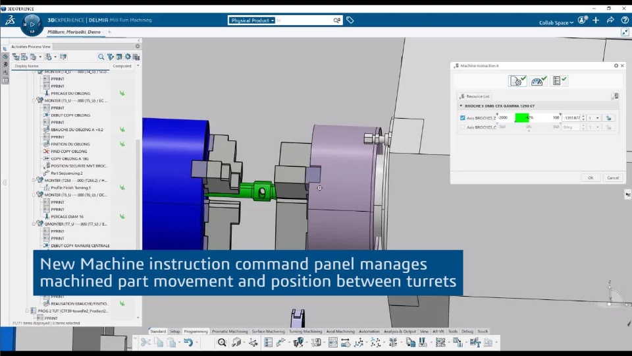Select PERCAGE DU OBLONG tree item

click(70, 93)
